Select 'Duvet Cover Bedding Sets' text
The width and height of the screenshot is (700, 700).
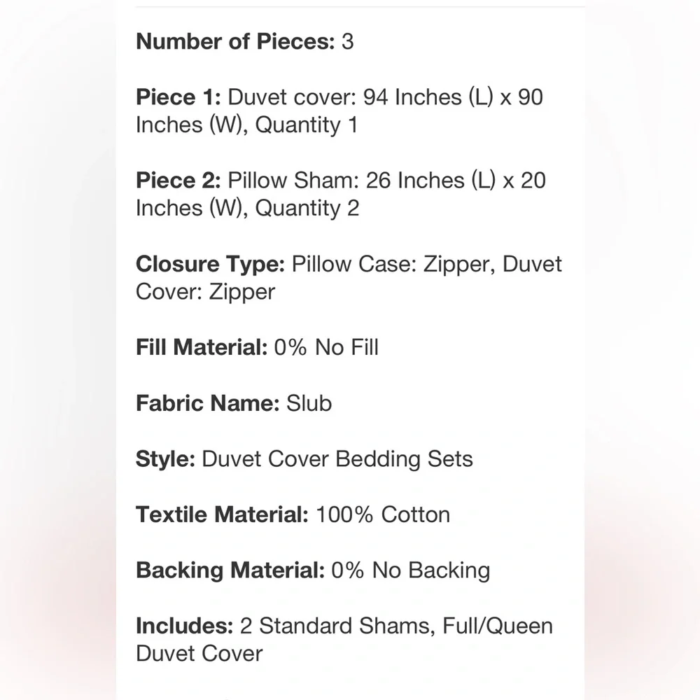(x=337, y=459)
